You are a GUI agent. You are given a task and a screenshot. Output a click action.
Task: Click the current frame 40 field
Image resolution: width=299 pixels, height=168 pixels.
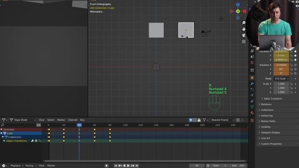197,166
